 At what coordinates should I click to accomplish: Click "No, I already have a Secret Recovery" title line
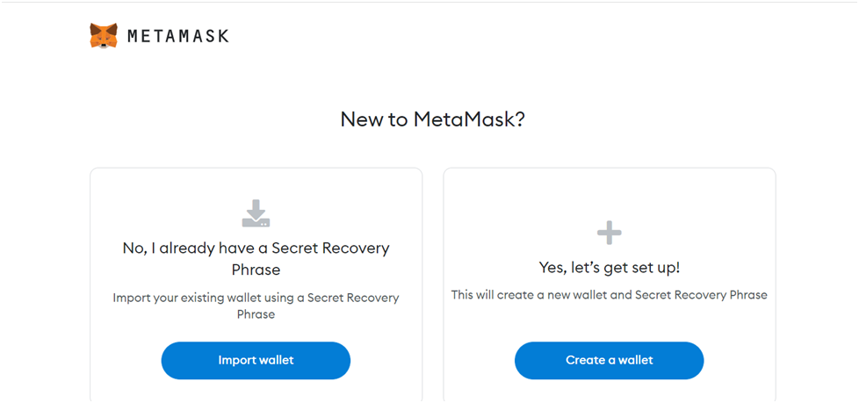click(x=256, y=248)
